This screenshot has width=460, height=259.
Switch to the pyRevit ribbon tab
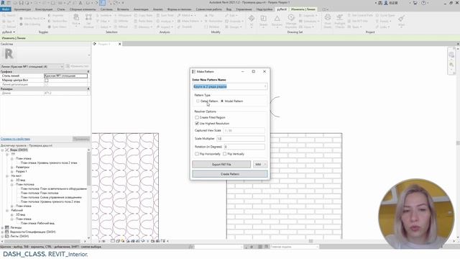(x=282, y=9)
